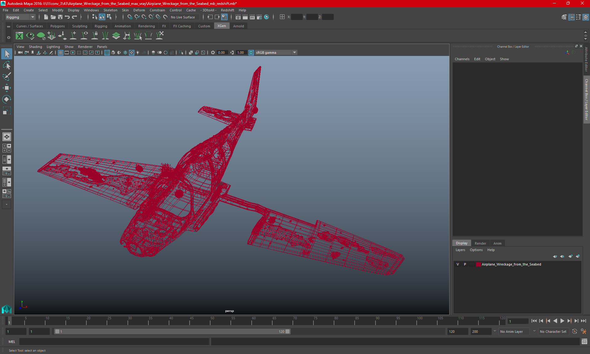Open the viewport Shading menu

tap(35, 47)
